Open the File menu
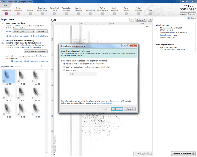 click(6, 6)
